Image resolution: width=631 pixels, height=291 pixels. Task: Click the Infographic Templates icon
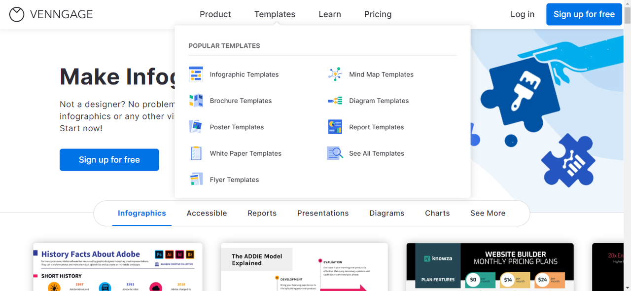coord(196,74)
